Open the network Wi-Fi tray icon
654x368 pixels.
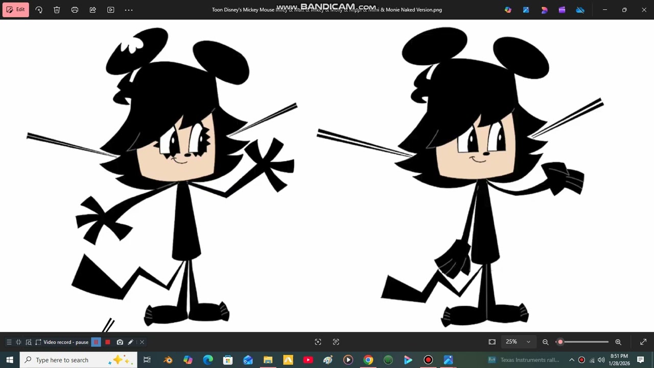pos(592,360)
